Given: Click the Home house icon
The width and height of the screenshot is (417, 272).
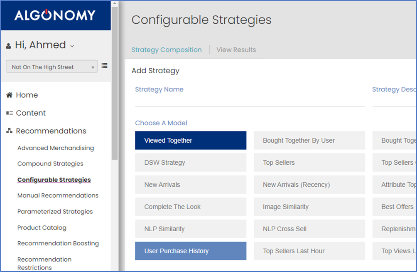Looking at the screenshot, I should click(x=9, y=95).
